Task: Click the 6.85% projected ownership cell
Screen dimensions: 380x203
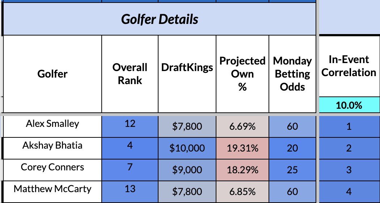Action: 242,192
